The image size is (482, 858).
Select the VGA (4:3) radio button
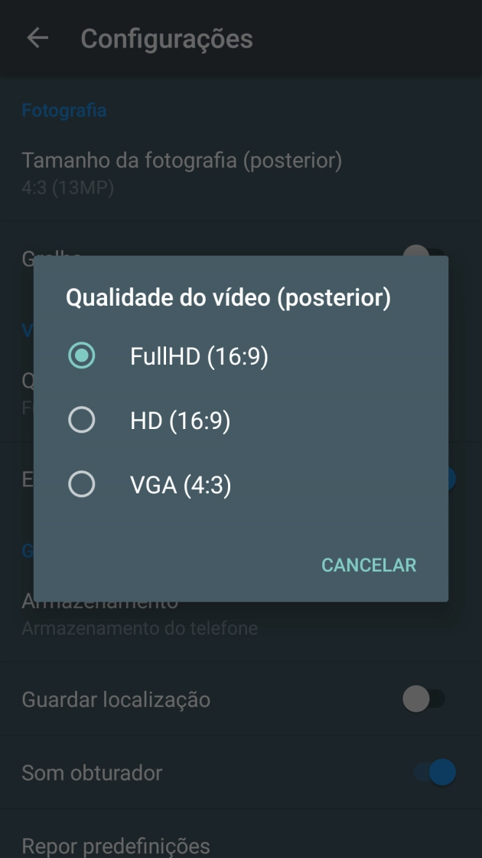(82, 484)
